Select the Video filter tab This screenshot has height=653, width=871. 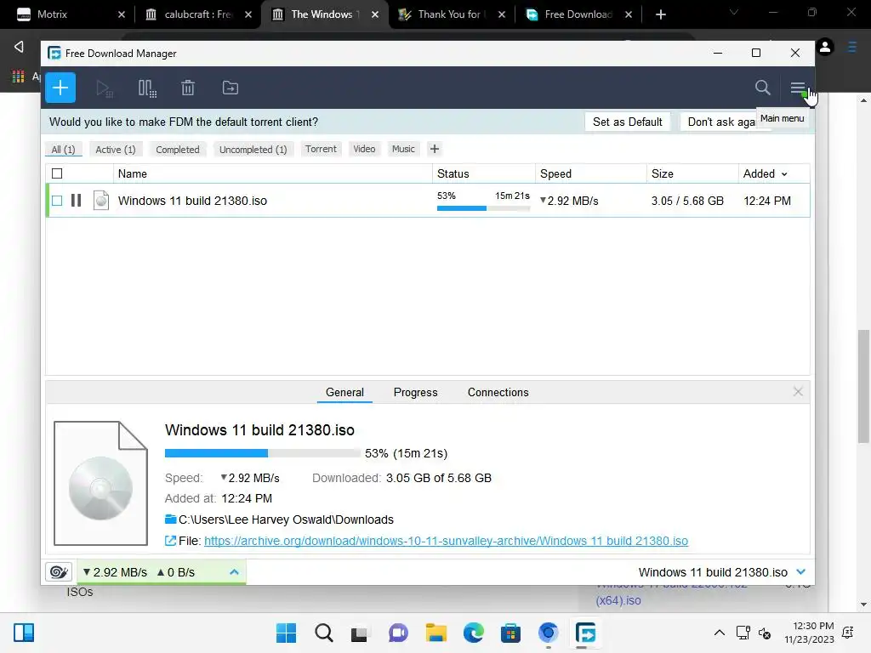pyautogui.click(x=364, y=149)
